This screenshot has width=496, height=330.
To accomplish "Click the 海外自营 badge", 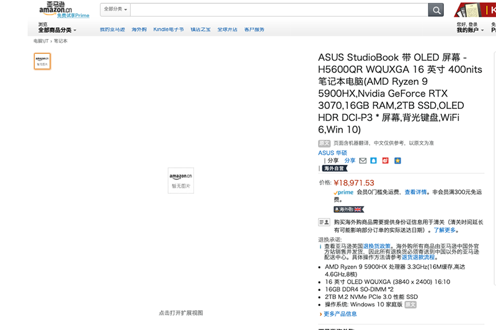I will 335,168.
